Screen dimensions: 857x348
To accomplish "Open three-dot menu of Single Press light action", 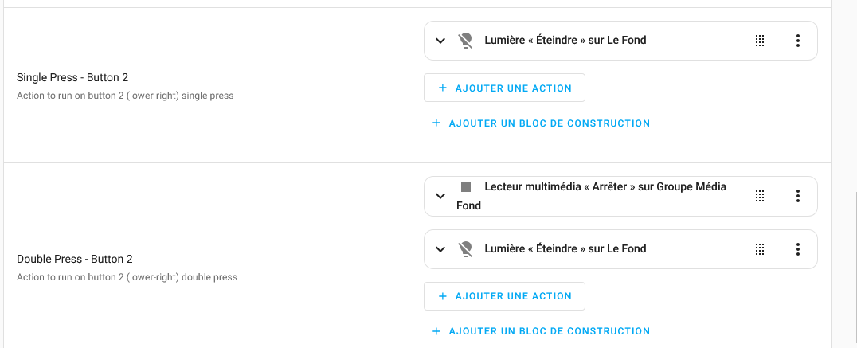I will (x=797, y=41).
